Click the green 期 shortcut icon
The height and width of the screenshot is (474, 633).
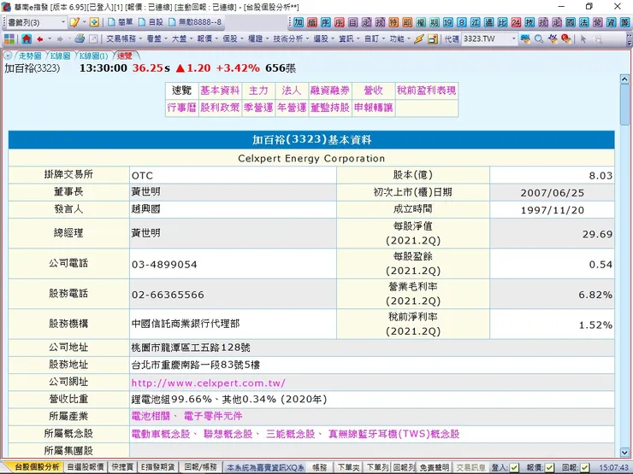[x=435, y=22]
